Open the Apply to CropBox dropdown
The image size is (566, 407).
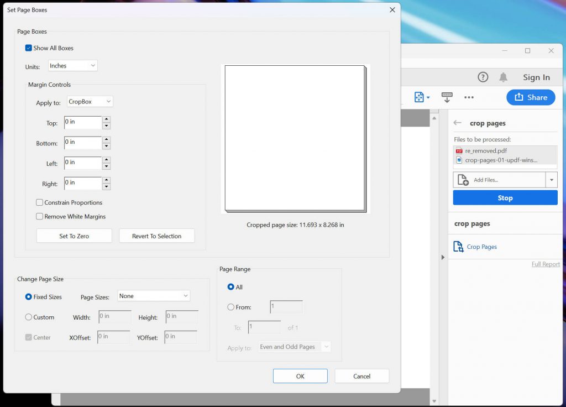pos(90,102)
